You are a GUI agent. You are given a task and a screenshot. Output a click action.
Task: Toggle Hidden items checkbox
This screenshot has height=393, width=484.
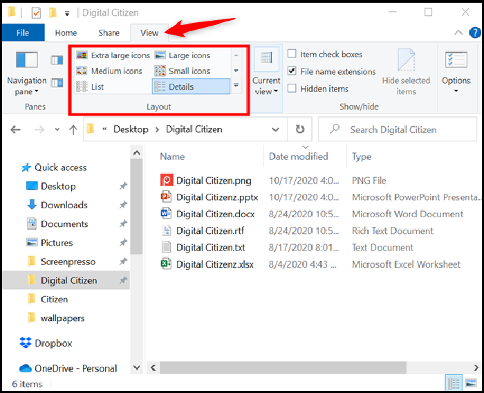tap(292, 89)
